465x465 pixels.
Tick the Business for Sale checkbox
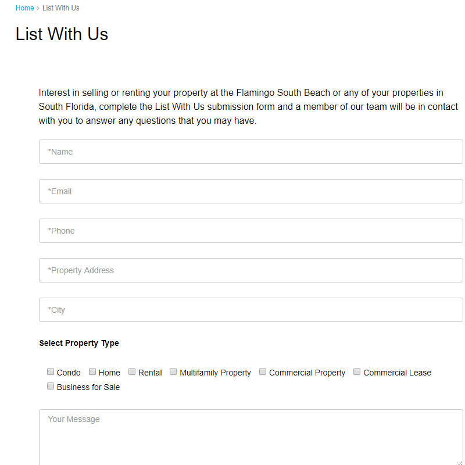coord(51,387)
